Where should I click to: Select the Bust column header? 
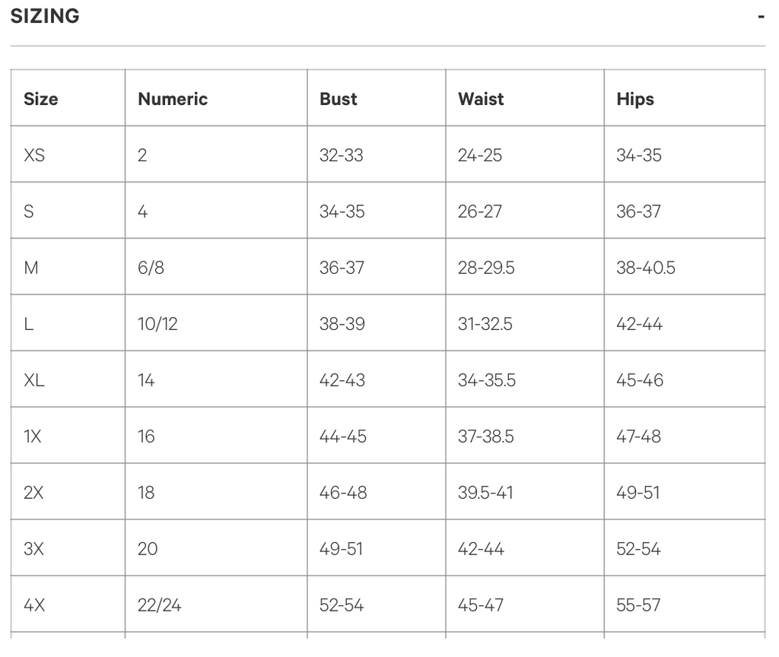[x=339, y=99]
